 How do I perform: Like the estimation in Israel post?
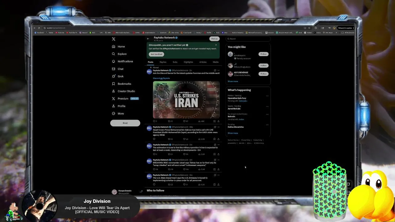click(x=185, y=154)
